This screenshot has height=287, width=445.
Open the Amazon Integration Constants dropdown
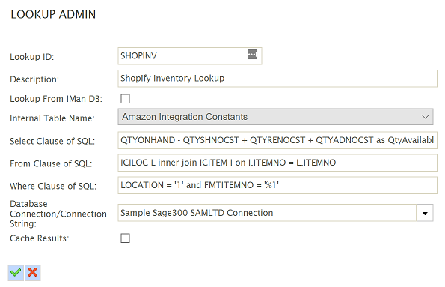click(x=275, y=117)
